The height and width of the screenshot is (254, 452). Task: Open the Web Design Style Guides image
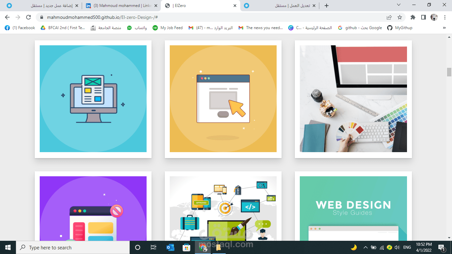[x=353, y=208]
